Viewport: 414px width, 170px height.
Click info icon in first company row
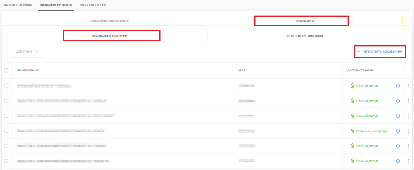[x=398, y=86]
